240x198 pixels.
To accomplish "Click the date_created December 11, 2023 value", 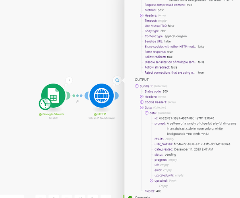I will point(194,149).
